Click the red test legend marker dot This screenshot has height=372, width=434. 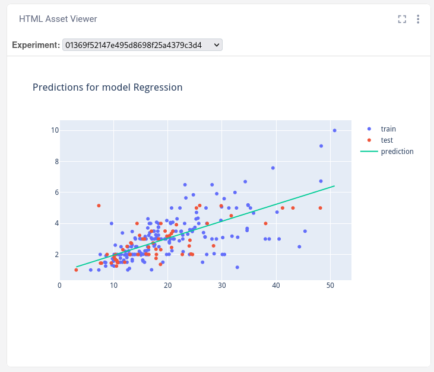(369, 140)
